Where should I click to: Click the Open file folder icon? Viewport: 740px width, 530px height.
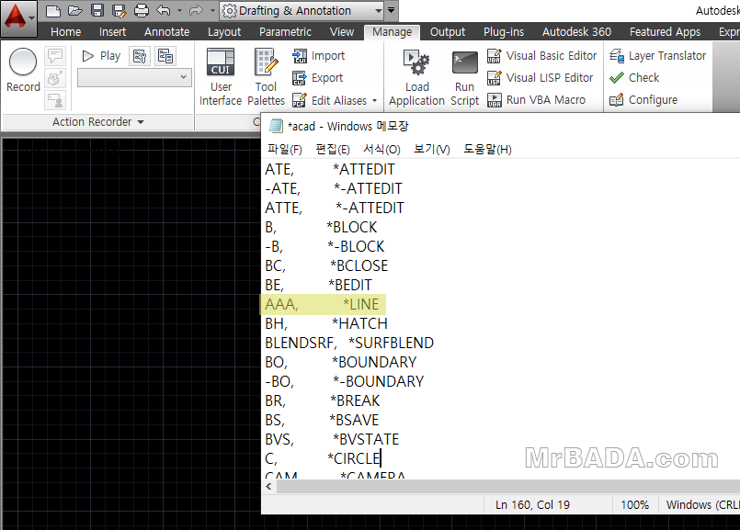pos(75,10)
